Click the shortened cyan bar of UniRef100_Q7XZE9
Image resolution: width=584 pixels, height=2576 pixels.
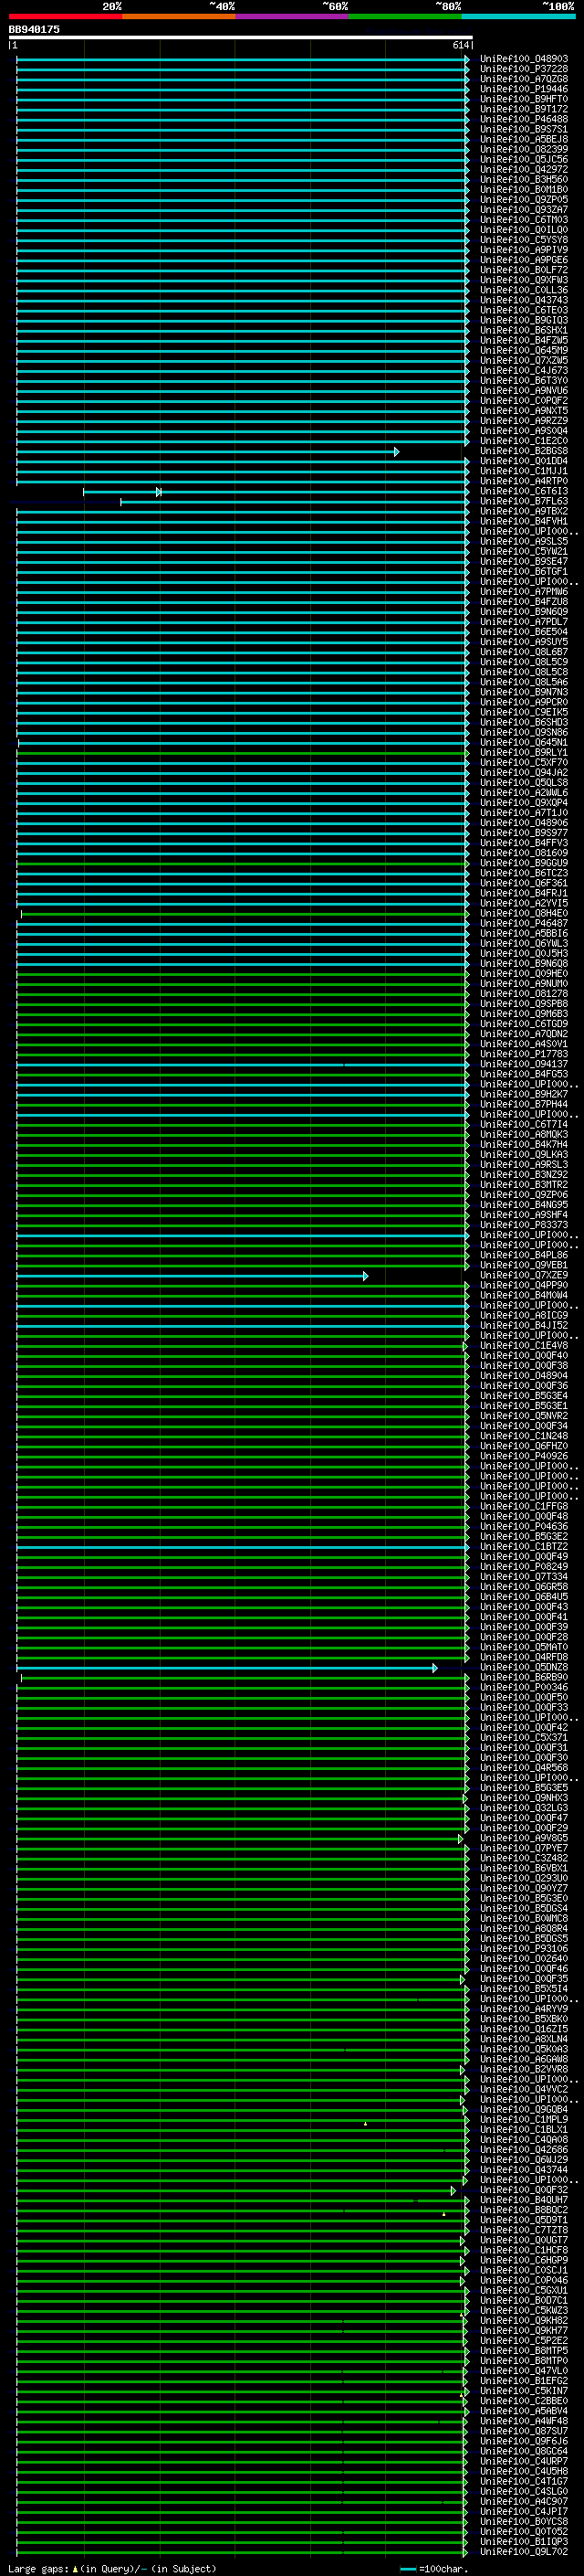pos(193,1276)
